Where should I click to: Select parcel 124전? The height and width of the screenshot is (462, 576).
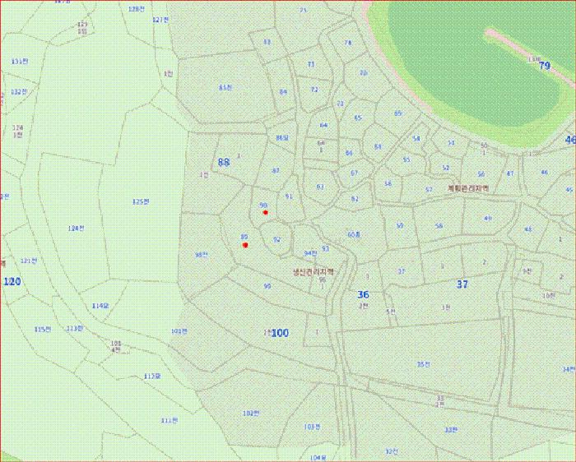pyautogui.click(x=76, y=228)
